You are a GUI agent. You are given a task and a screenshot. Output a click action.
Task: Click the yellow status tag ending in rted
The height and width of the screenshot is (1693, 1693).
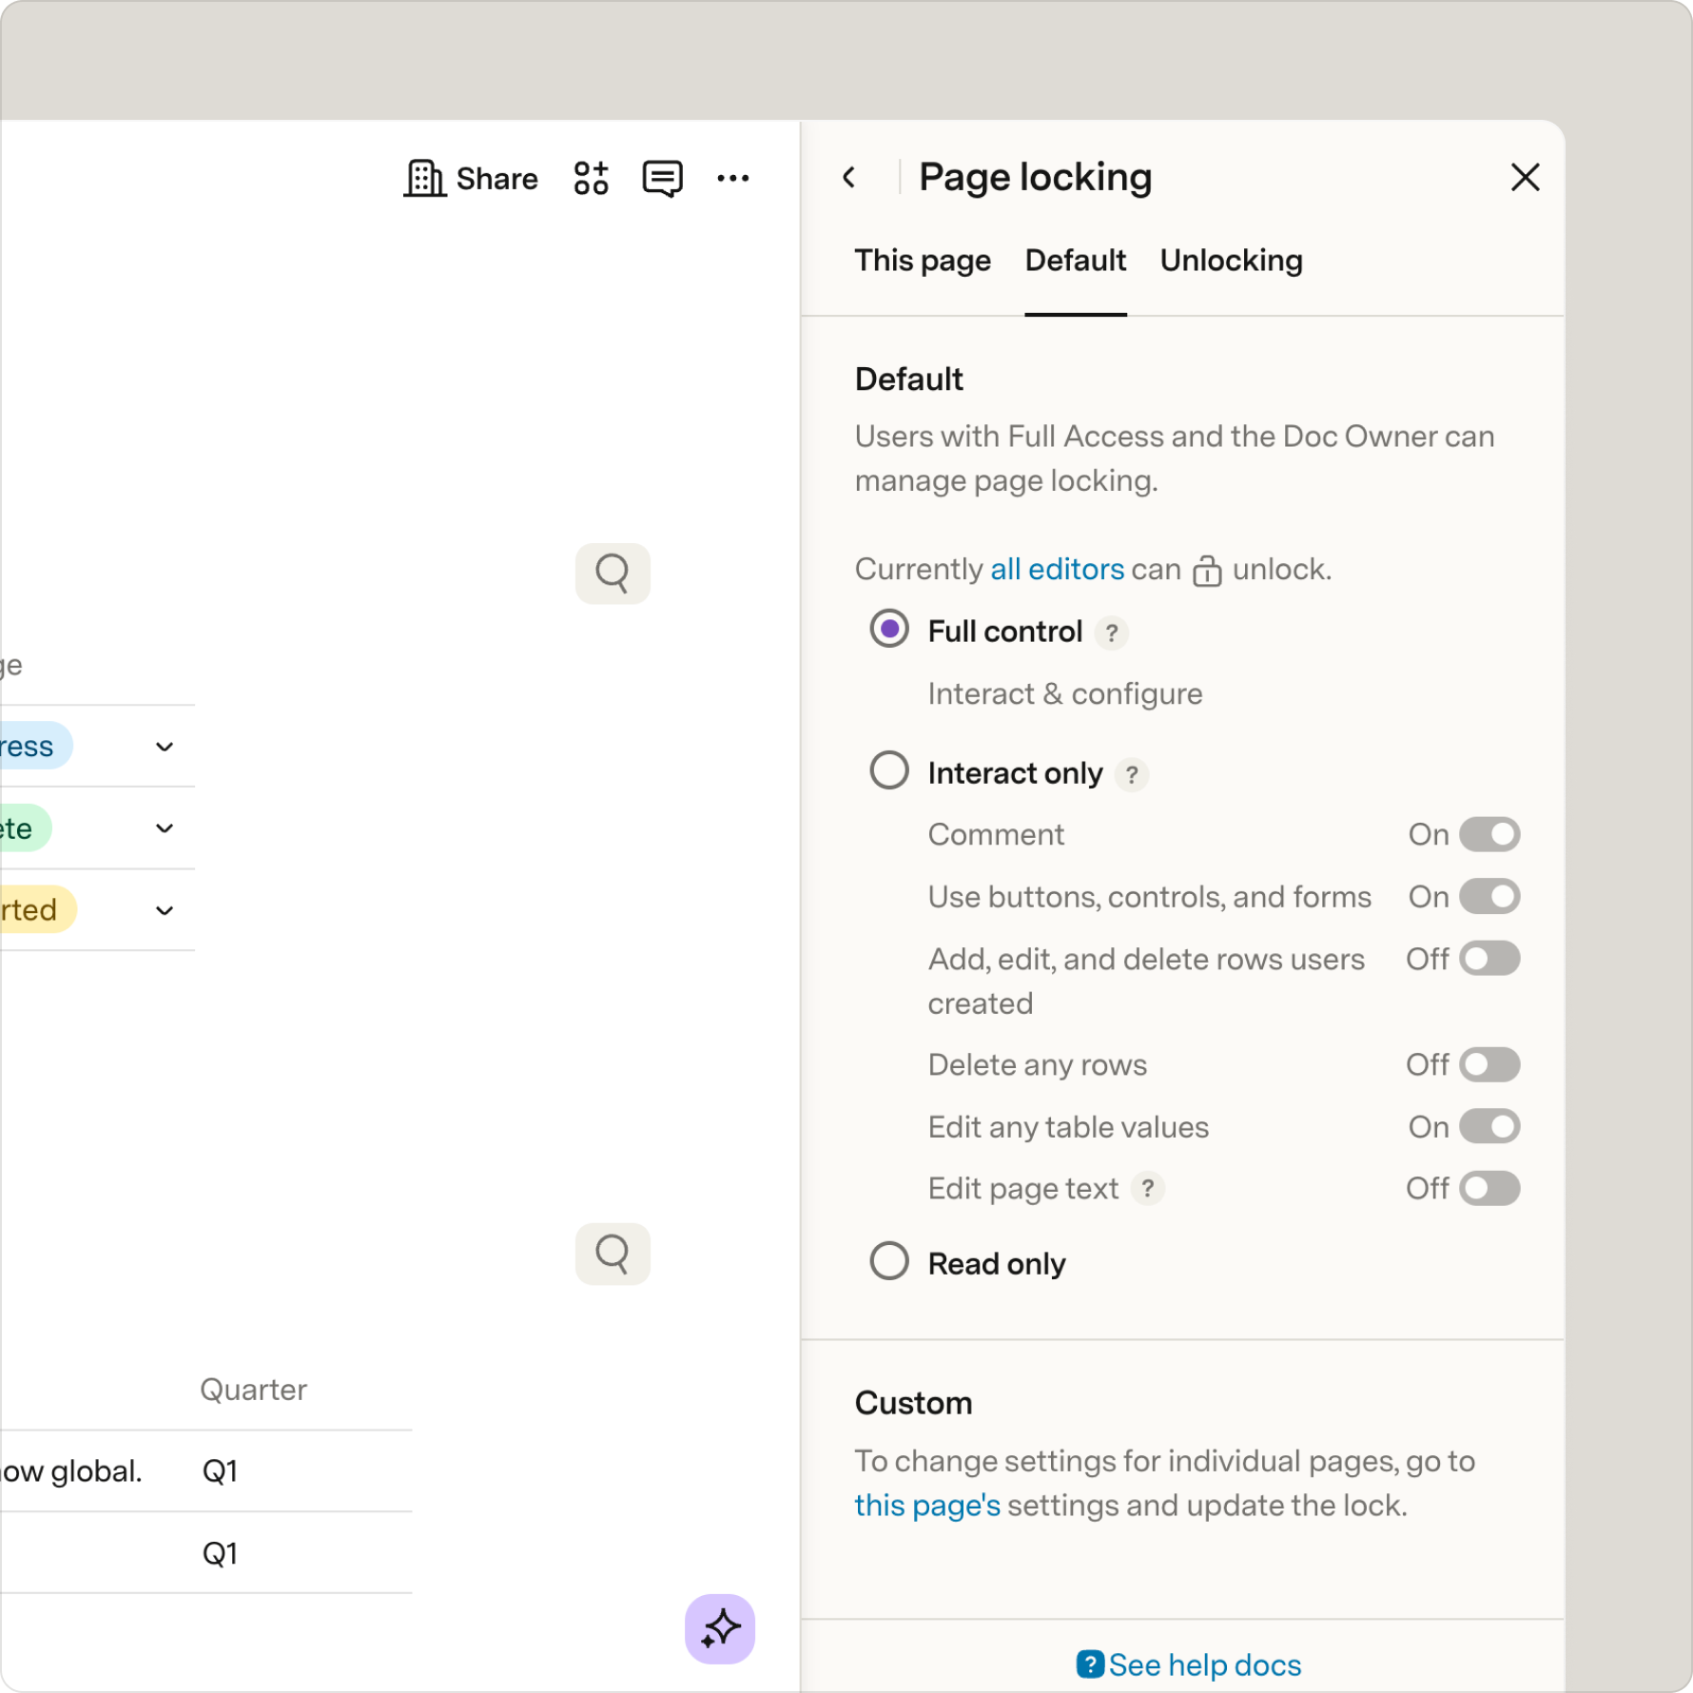tap(37, 910)
